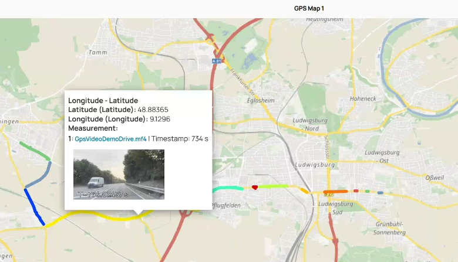Click the Tamm town label on map
The height and width of the screenshot is (262, 458).
[97, 52]
